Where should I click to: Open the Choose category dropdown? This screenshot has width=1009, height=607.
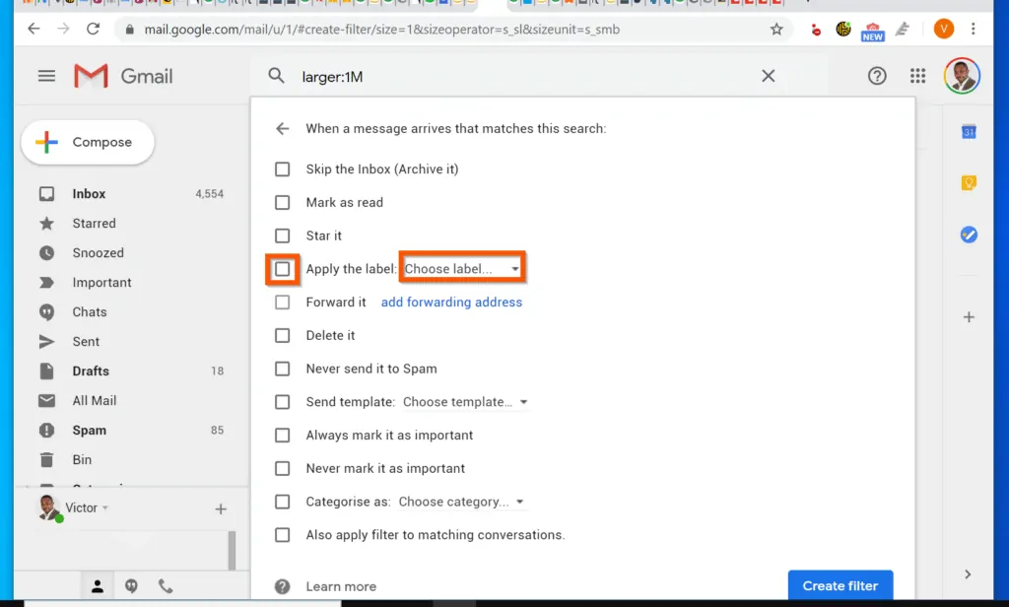(461, 502)
